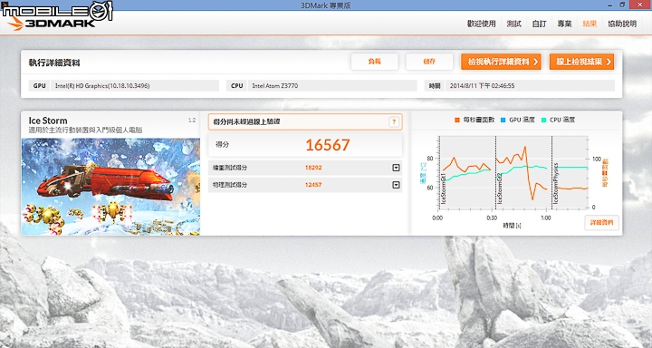Click the question mark help icon
This screenshot has height=348, width=652.
click(x=394, y=122)
